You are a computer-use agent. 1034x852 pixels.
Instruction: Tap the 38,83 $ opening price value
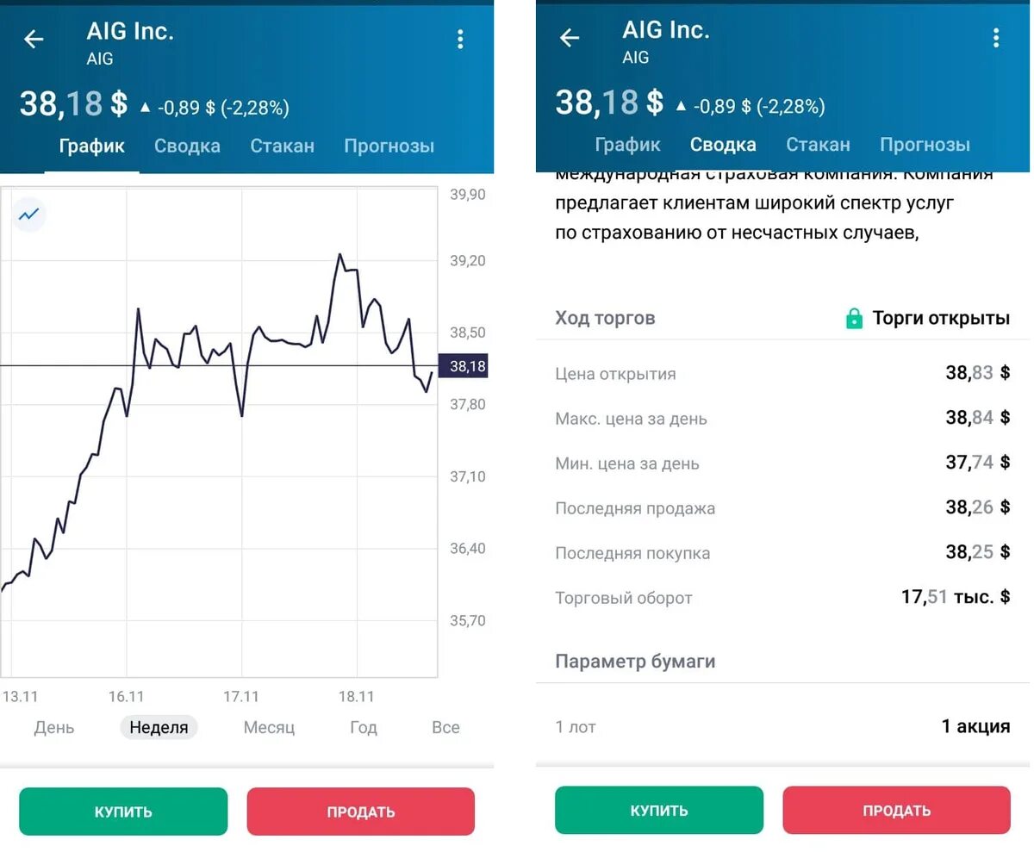tap(978, 373)
